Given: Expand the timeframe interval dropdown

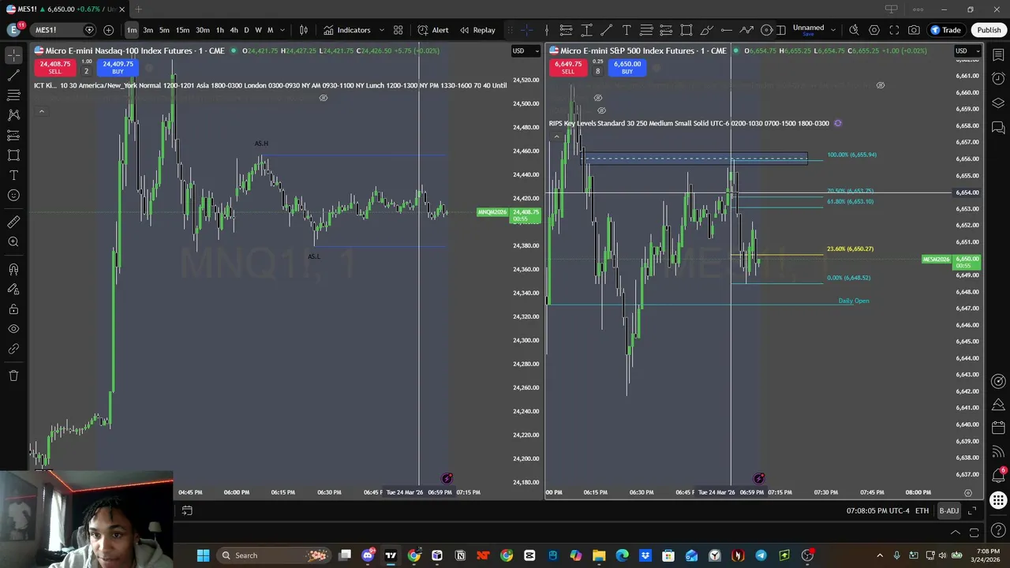Looking at the screenshot, I should click(x=282, y=30).
